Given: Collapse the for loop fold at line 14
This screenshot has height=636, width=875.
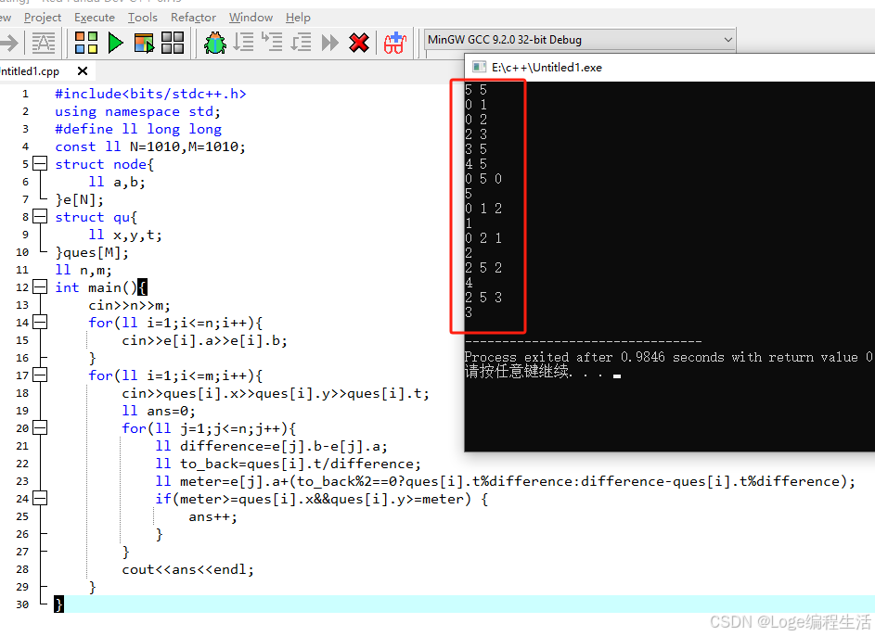Looking at the screenshot, I should coord(40,323).
